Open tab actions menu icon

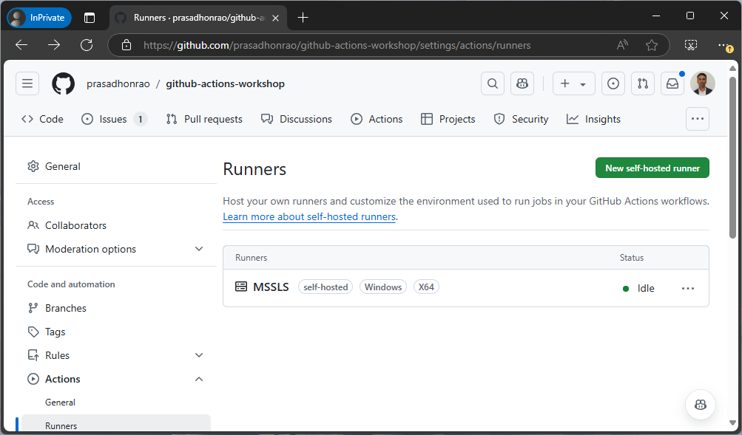click(90, 18)
